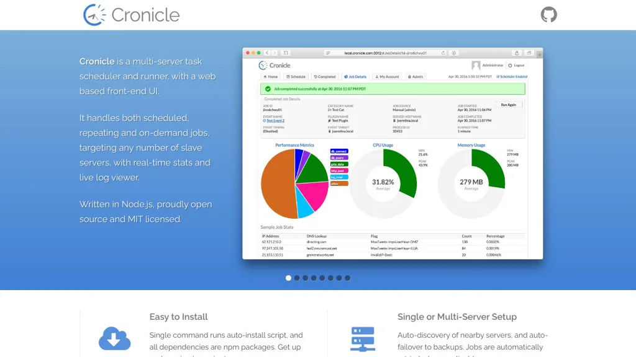Screen dimensions: 636x357
Task: Open the Schedule tab in the preview
Action: tap(296, 76)
